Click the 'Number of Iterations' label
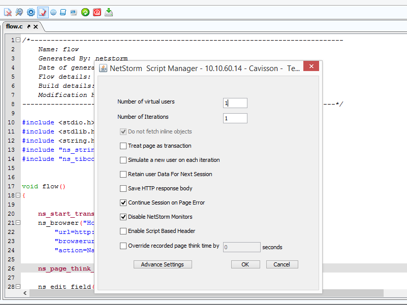The width and height of the screenshot is (407, 305). tap(143, 117)
